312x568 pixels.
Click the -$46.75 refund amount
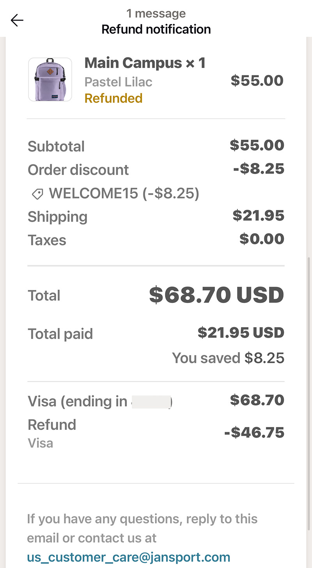(x=254, y=433)
